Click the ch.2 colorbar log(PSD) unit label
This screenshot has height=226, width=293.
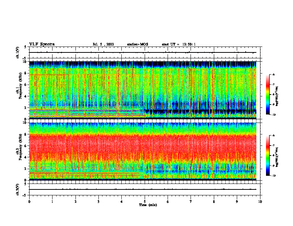click(277, 157)
